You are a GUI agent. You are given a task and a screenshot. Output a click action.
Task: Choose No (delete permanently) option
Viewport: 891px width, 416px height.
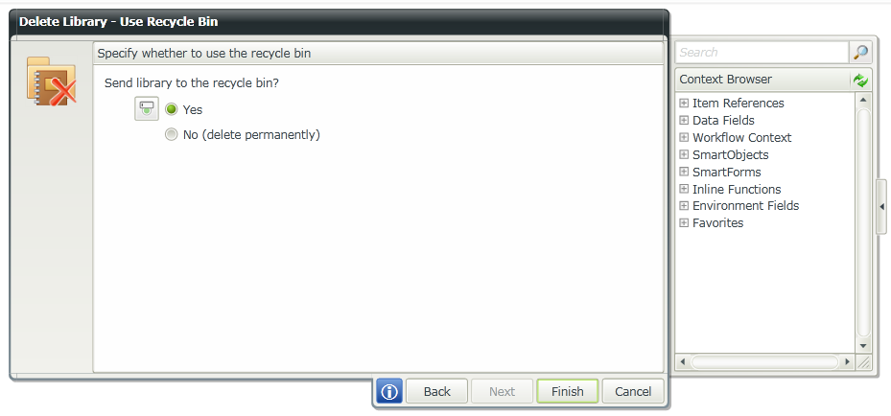[172, 135]
